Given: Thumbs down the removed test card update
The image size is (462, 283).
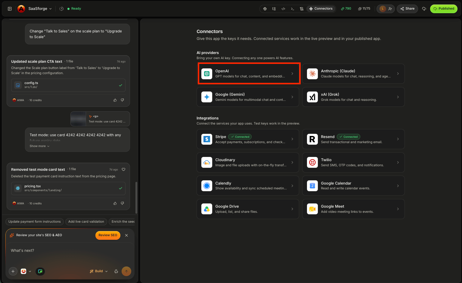Looking at the screenshot, I should click(122, 203).
